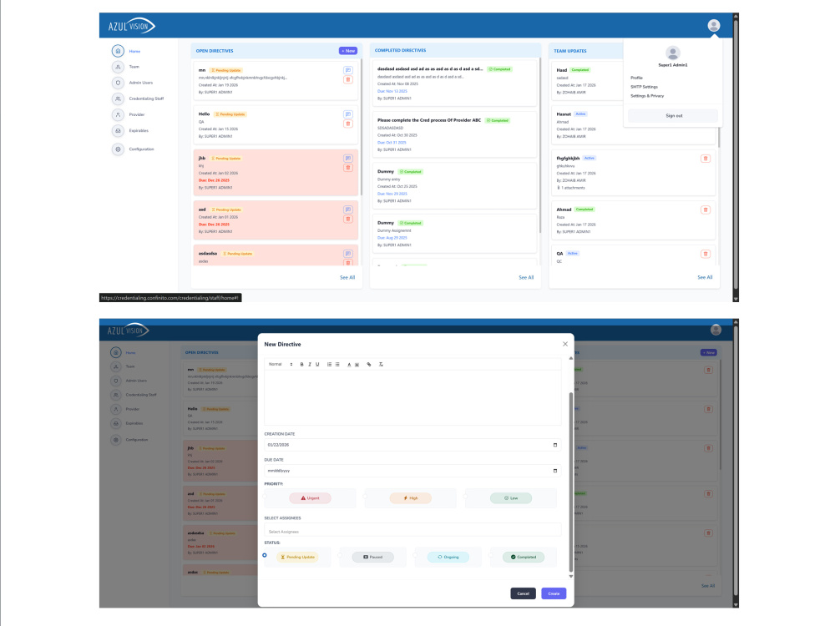Open Creation Date calendar picker
Viewport: 835px width, 626px height.
[x=555, y=445]
